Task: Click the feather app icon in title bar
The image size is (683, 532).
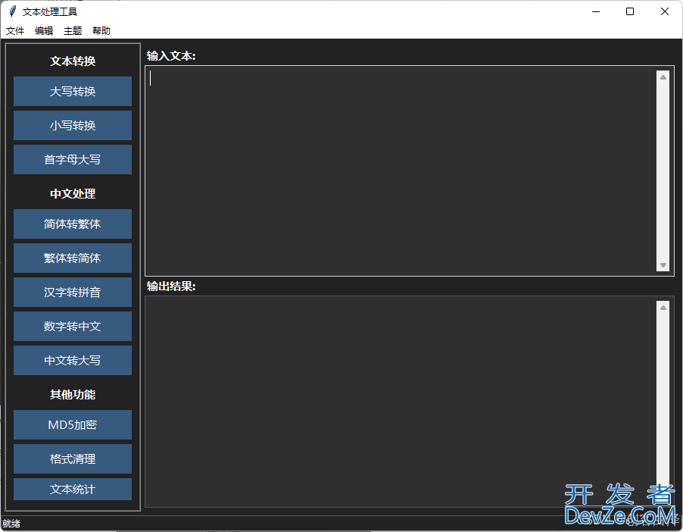Action: coord(13,11)
